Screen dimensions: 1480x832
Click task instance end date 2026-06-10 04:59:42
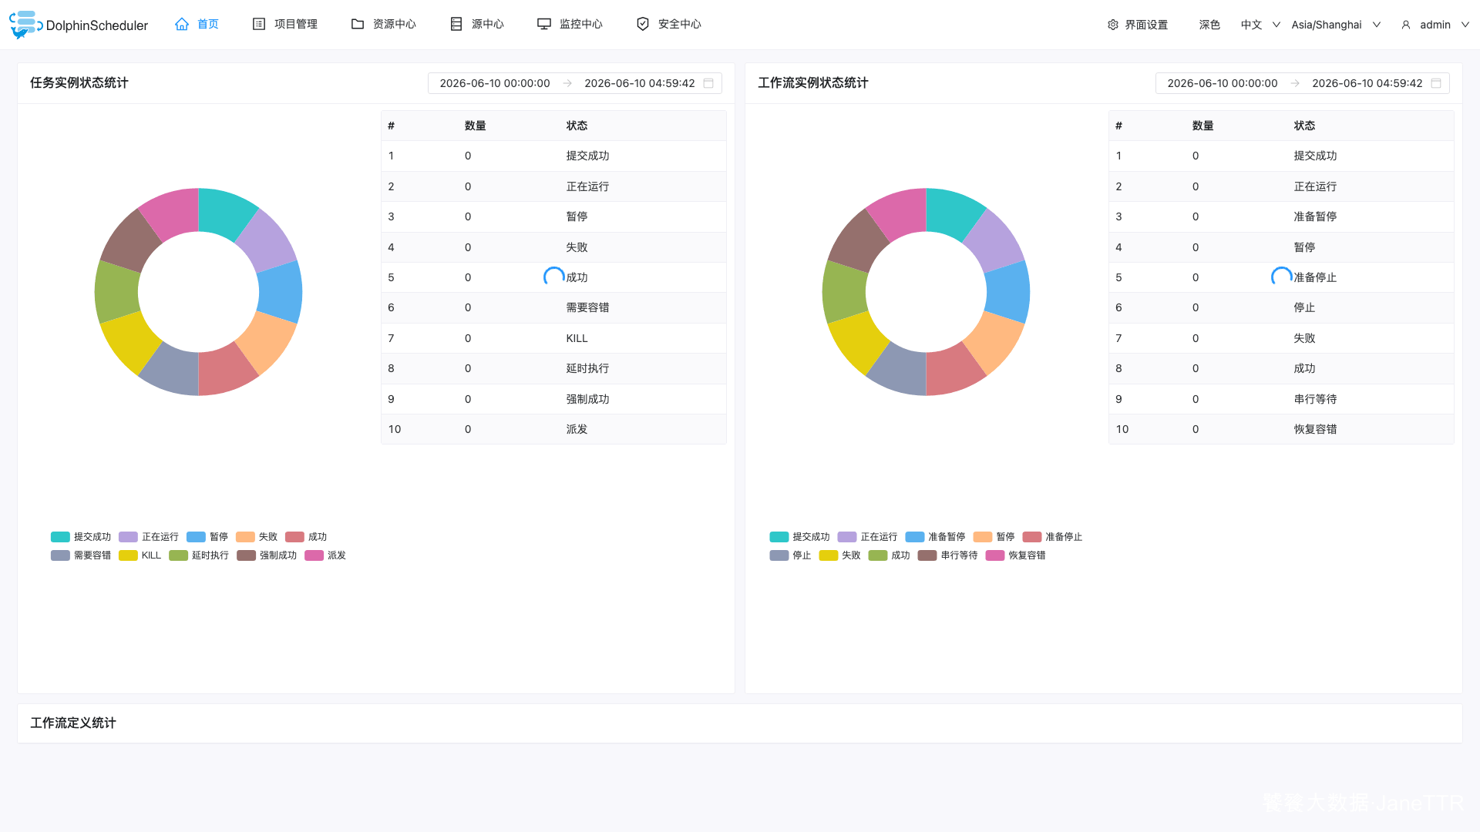(x=640, y=83)
